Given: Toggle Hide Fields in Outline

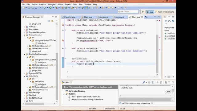Looking at the screenshot, I should [x=173, y=21].
